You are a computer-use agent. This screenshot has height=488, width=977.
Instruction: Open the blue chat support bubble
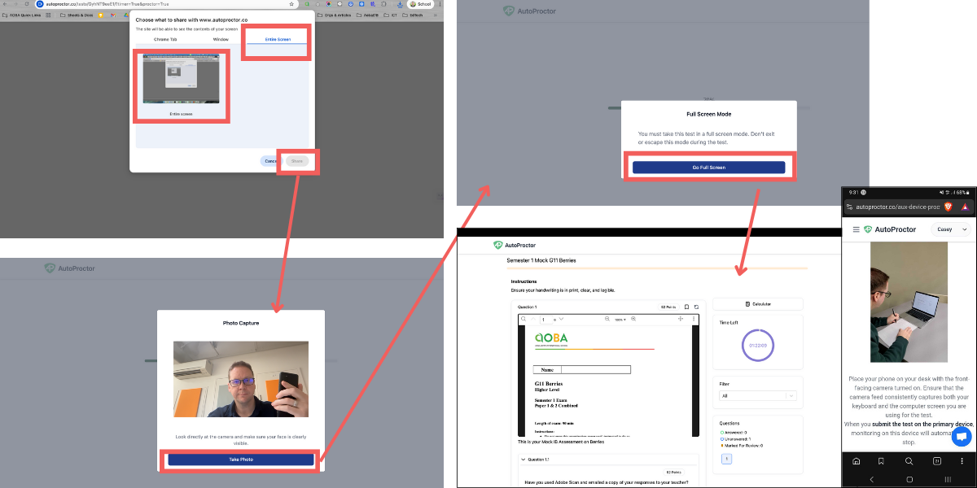962,436
